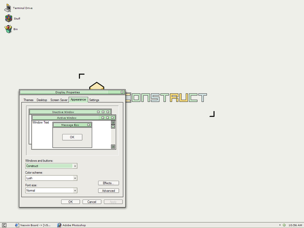Click preview scrollbar up arrow
Image resolution: width=304 pixels, height=228 pixels.
click(x=113, y=122)
